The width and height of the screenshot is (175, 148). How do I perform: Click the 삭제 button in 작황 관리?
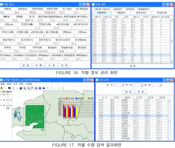point(38,65)
